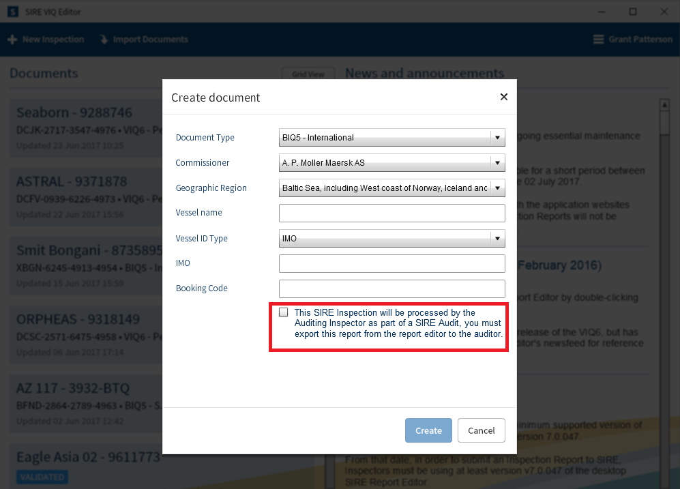Tick the SIRE Audit processing checkbox

(283, 312)
